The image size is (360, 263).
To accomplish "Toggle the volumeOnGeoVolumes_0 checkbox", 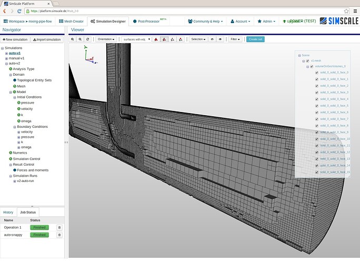I will tap(312, 67).
